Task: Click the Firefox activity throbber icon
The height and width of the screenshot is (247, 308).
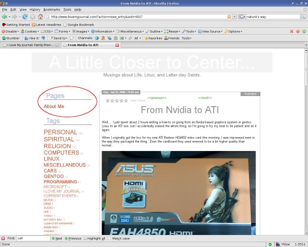Action: tap(305, 9)
